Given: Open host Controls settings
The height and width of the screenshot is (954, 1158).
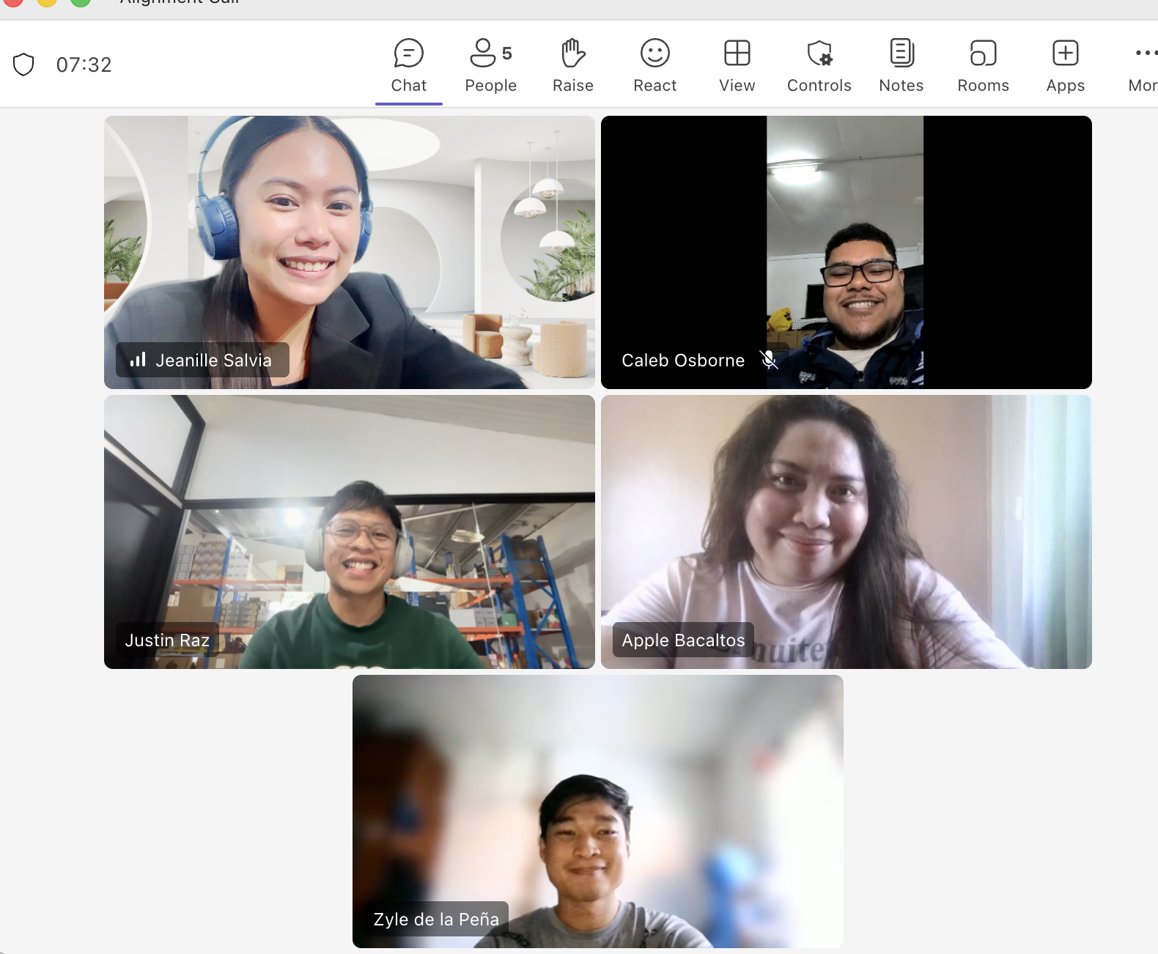Looking at the screenshot, I should pyautogui.click(x=819, y=66).
